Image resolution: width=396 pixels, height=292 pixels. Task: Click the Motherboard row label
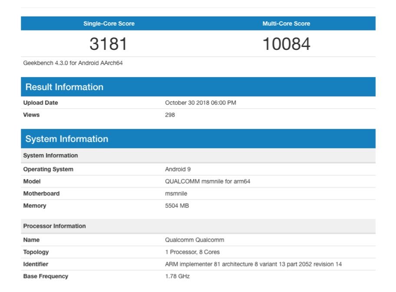41,194
